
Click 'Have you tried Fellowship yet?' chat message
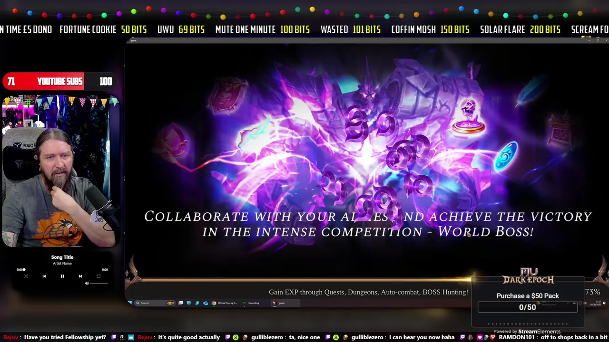[x=65, y=337]
